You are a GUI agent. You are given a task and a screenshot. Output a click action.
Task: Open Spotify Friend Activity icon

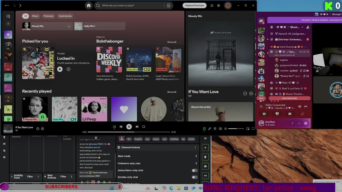(x=219, y=5)
